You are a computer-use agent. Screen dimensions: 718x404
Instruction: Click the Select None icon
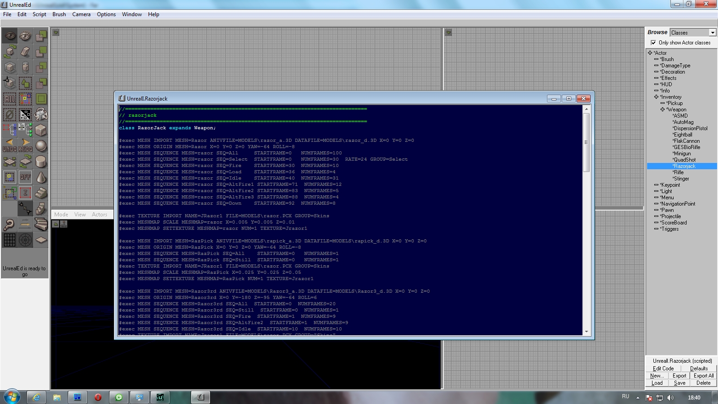click(10, 114)
